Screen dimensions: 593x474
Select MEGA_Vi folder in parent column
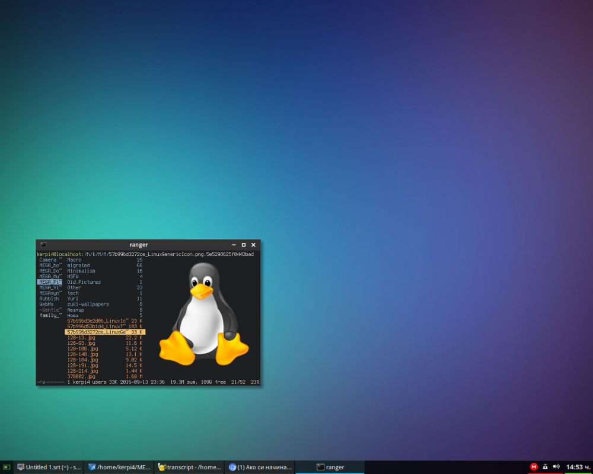click(x=50, y=287)
